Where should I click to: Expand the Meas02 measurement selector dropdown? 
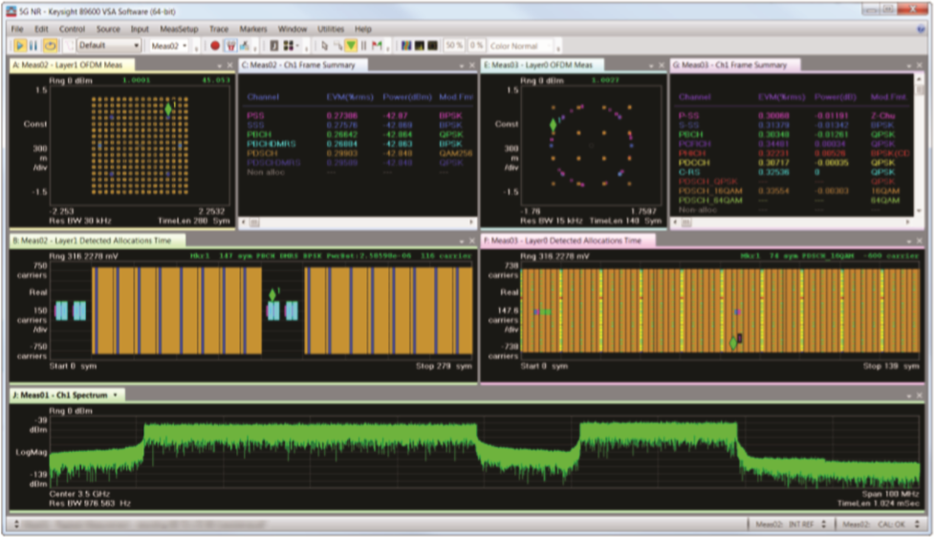[168, 45]
